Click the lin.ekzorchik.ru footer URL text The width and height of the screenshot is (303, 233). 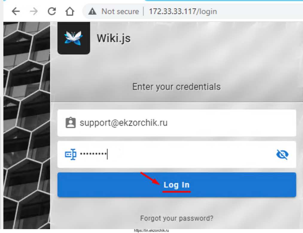point(152,231)
